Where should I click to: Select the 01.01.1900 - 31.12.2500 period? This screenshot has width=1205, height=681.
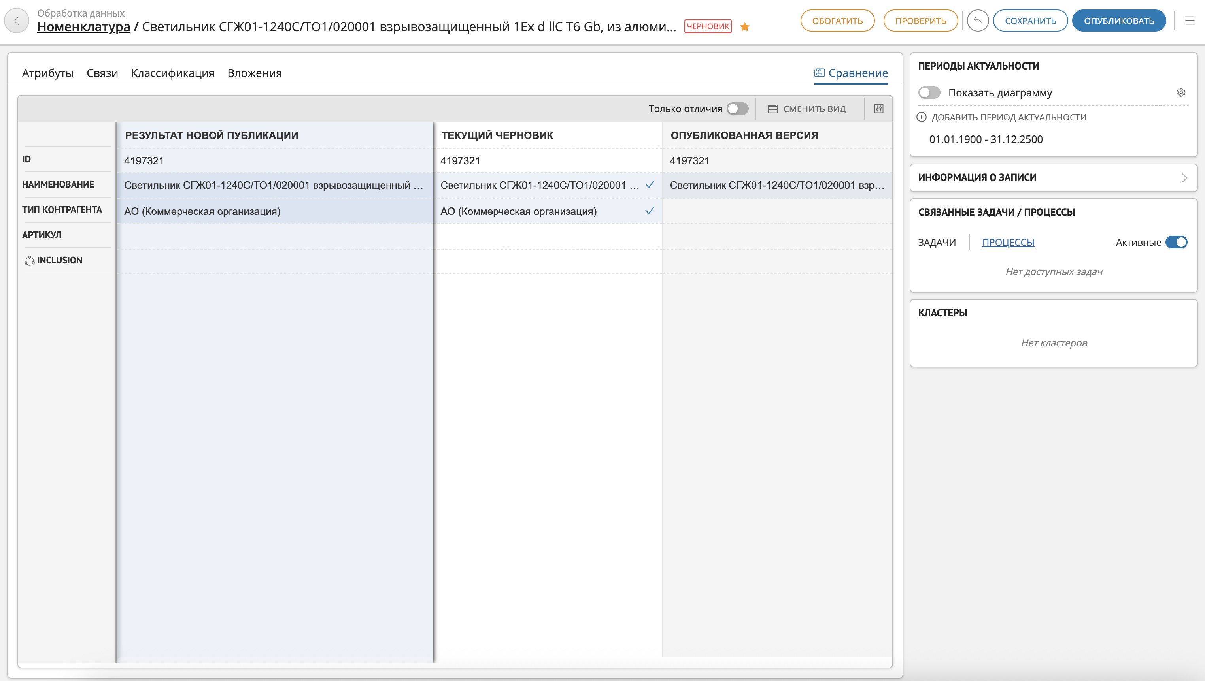click(x=986, y=139)
